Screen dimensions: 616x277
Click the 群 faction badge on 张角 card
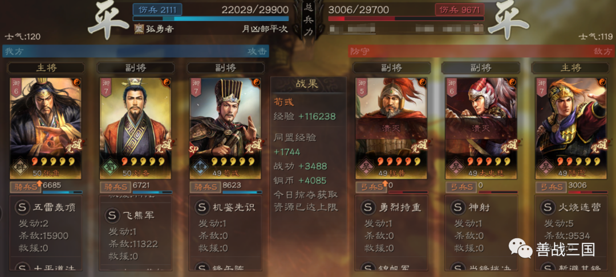click(18, 167)
